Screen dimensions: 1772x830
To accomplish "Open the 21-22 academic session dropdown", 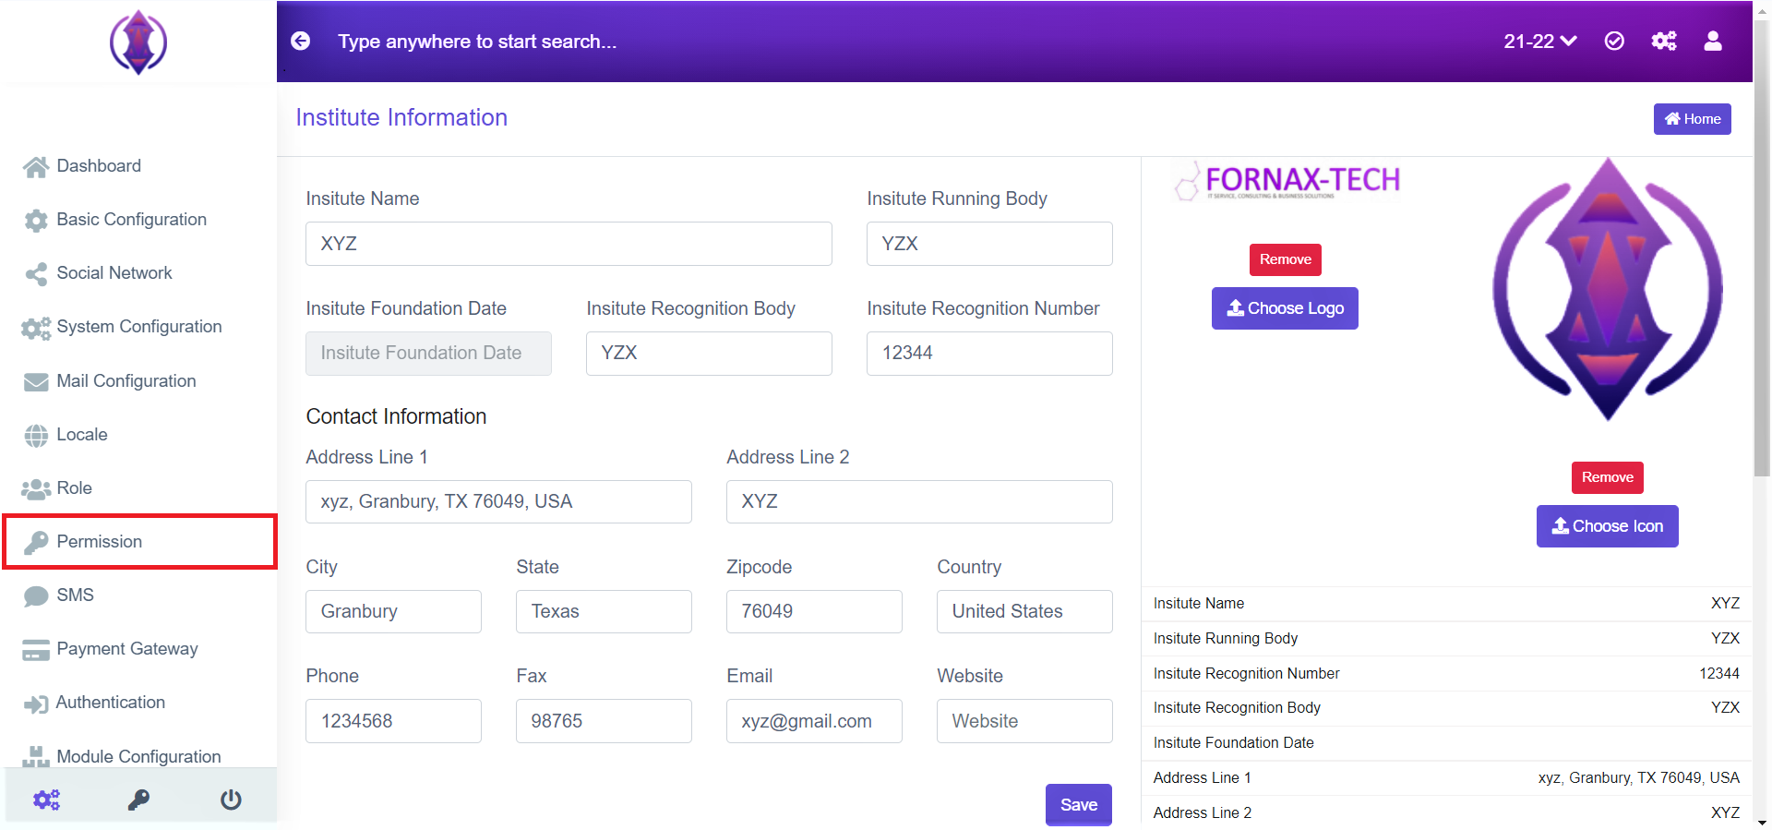I will pyautogui.click(x=1539, y=41).
